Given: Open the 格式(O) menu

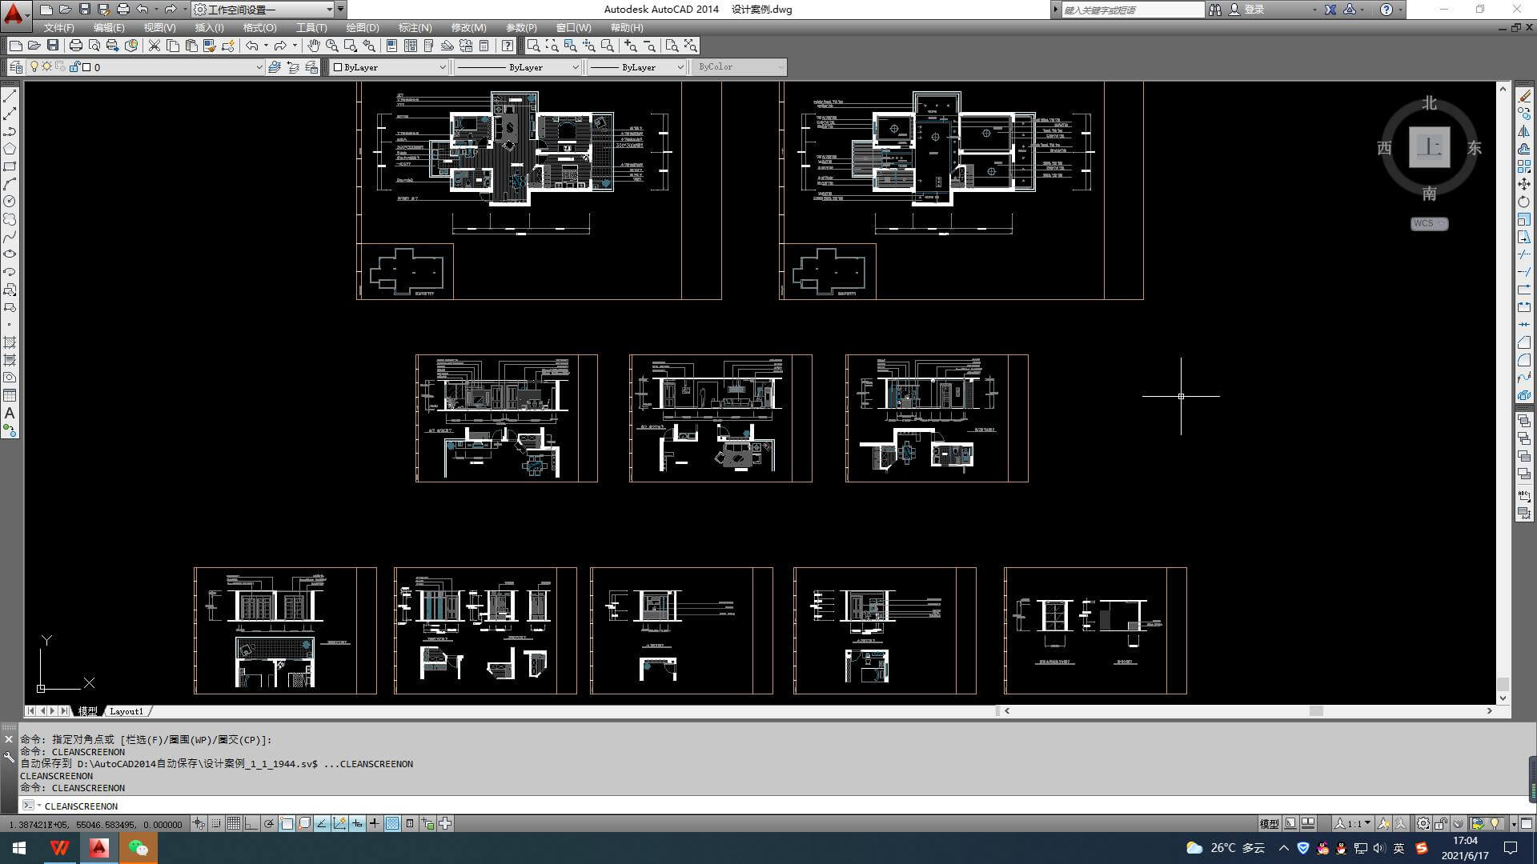Looking at the screenshot, I should tap(259, 27).
